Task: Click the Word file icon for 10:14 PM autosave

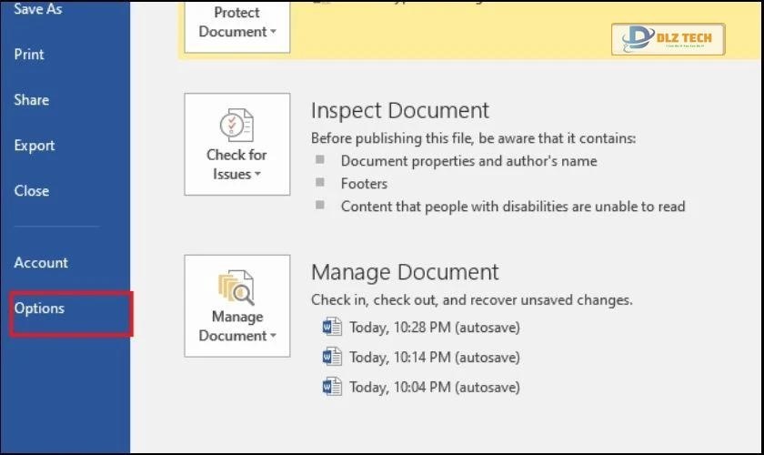Action: (332, 357)
